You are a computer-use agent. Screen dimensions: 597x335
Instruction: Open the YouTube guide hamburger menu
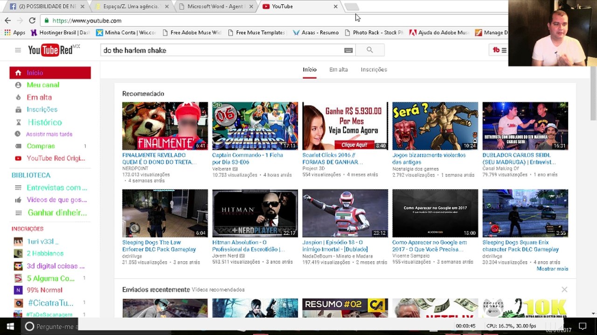[18, 50]
